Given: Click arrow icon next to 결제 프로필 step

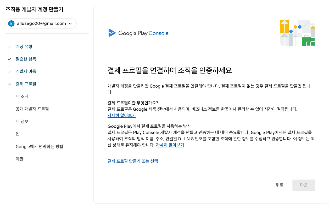Looking at the screenshot, I should point(9,84).
